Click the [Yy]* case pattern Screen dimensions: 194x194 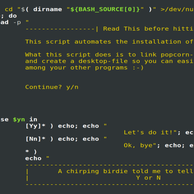(x=35, y=126)
